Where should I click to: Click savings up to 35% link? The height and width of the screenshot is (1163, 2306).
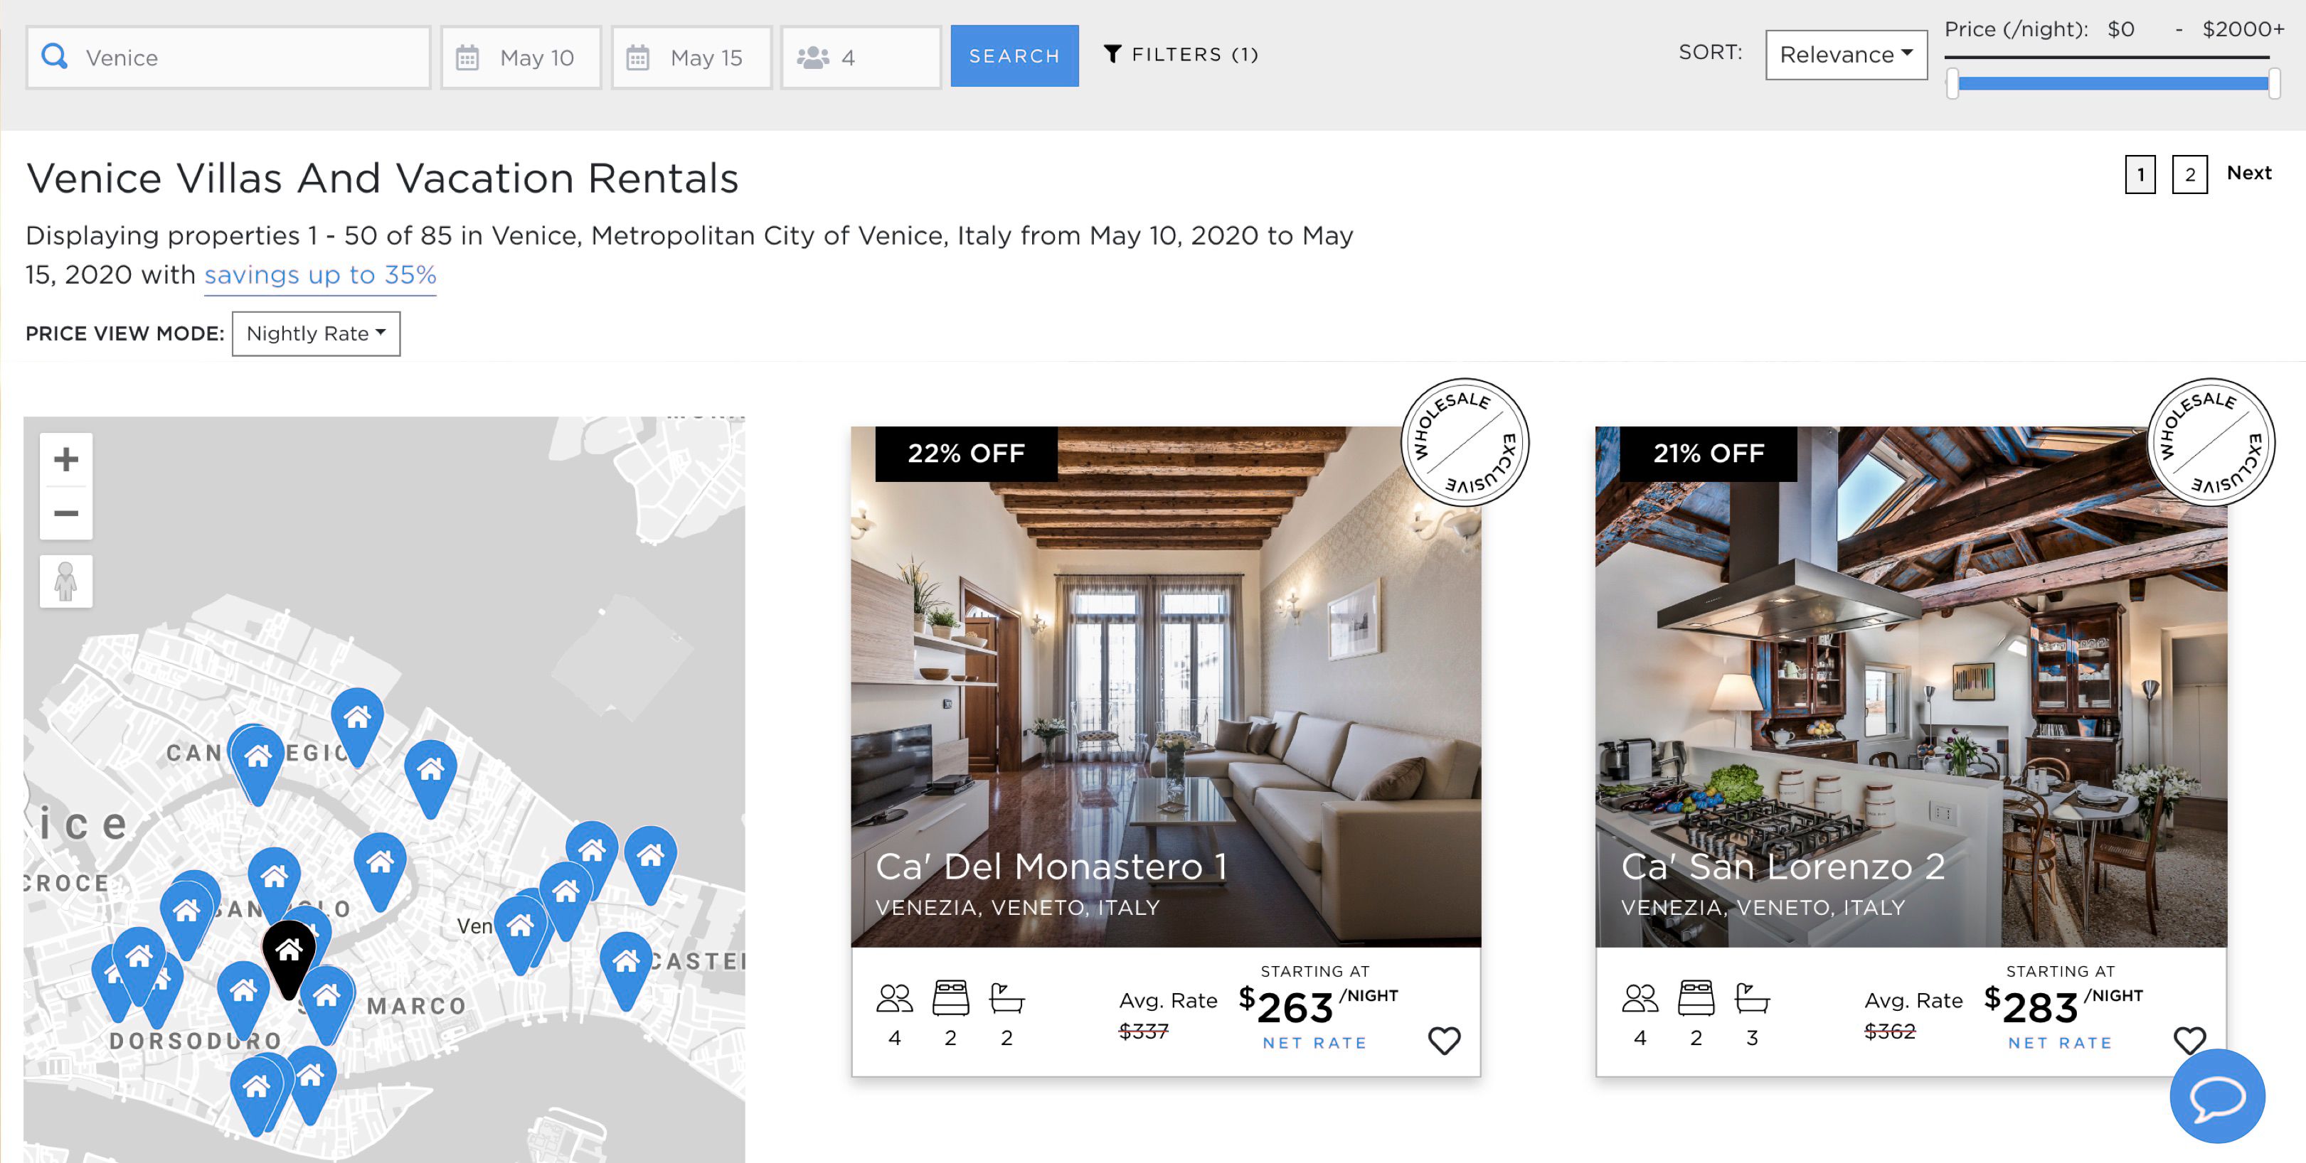321,274
